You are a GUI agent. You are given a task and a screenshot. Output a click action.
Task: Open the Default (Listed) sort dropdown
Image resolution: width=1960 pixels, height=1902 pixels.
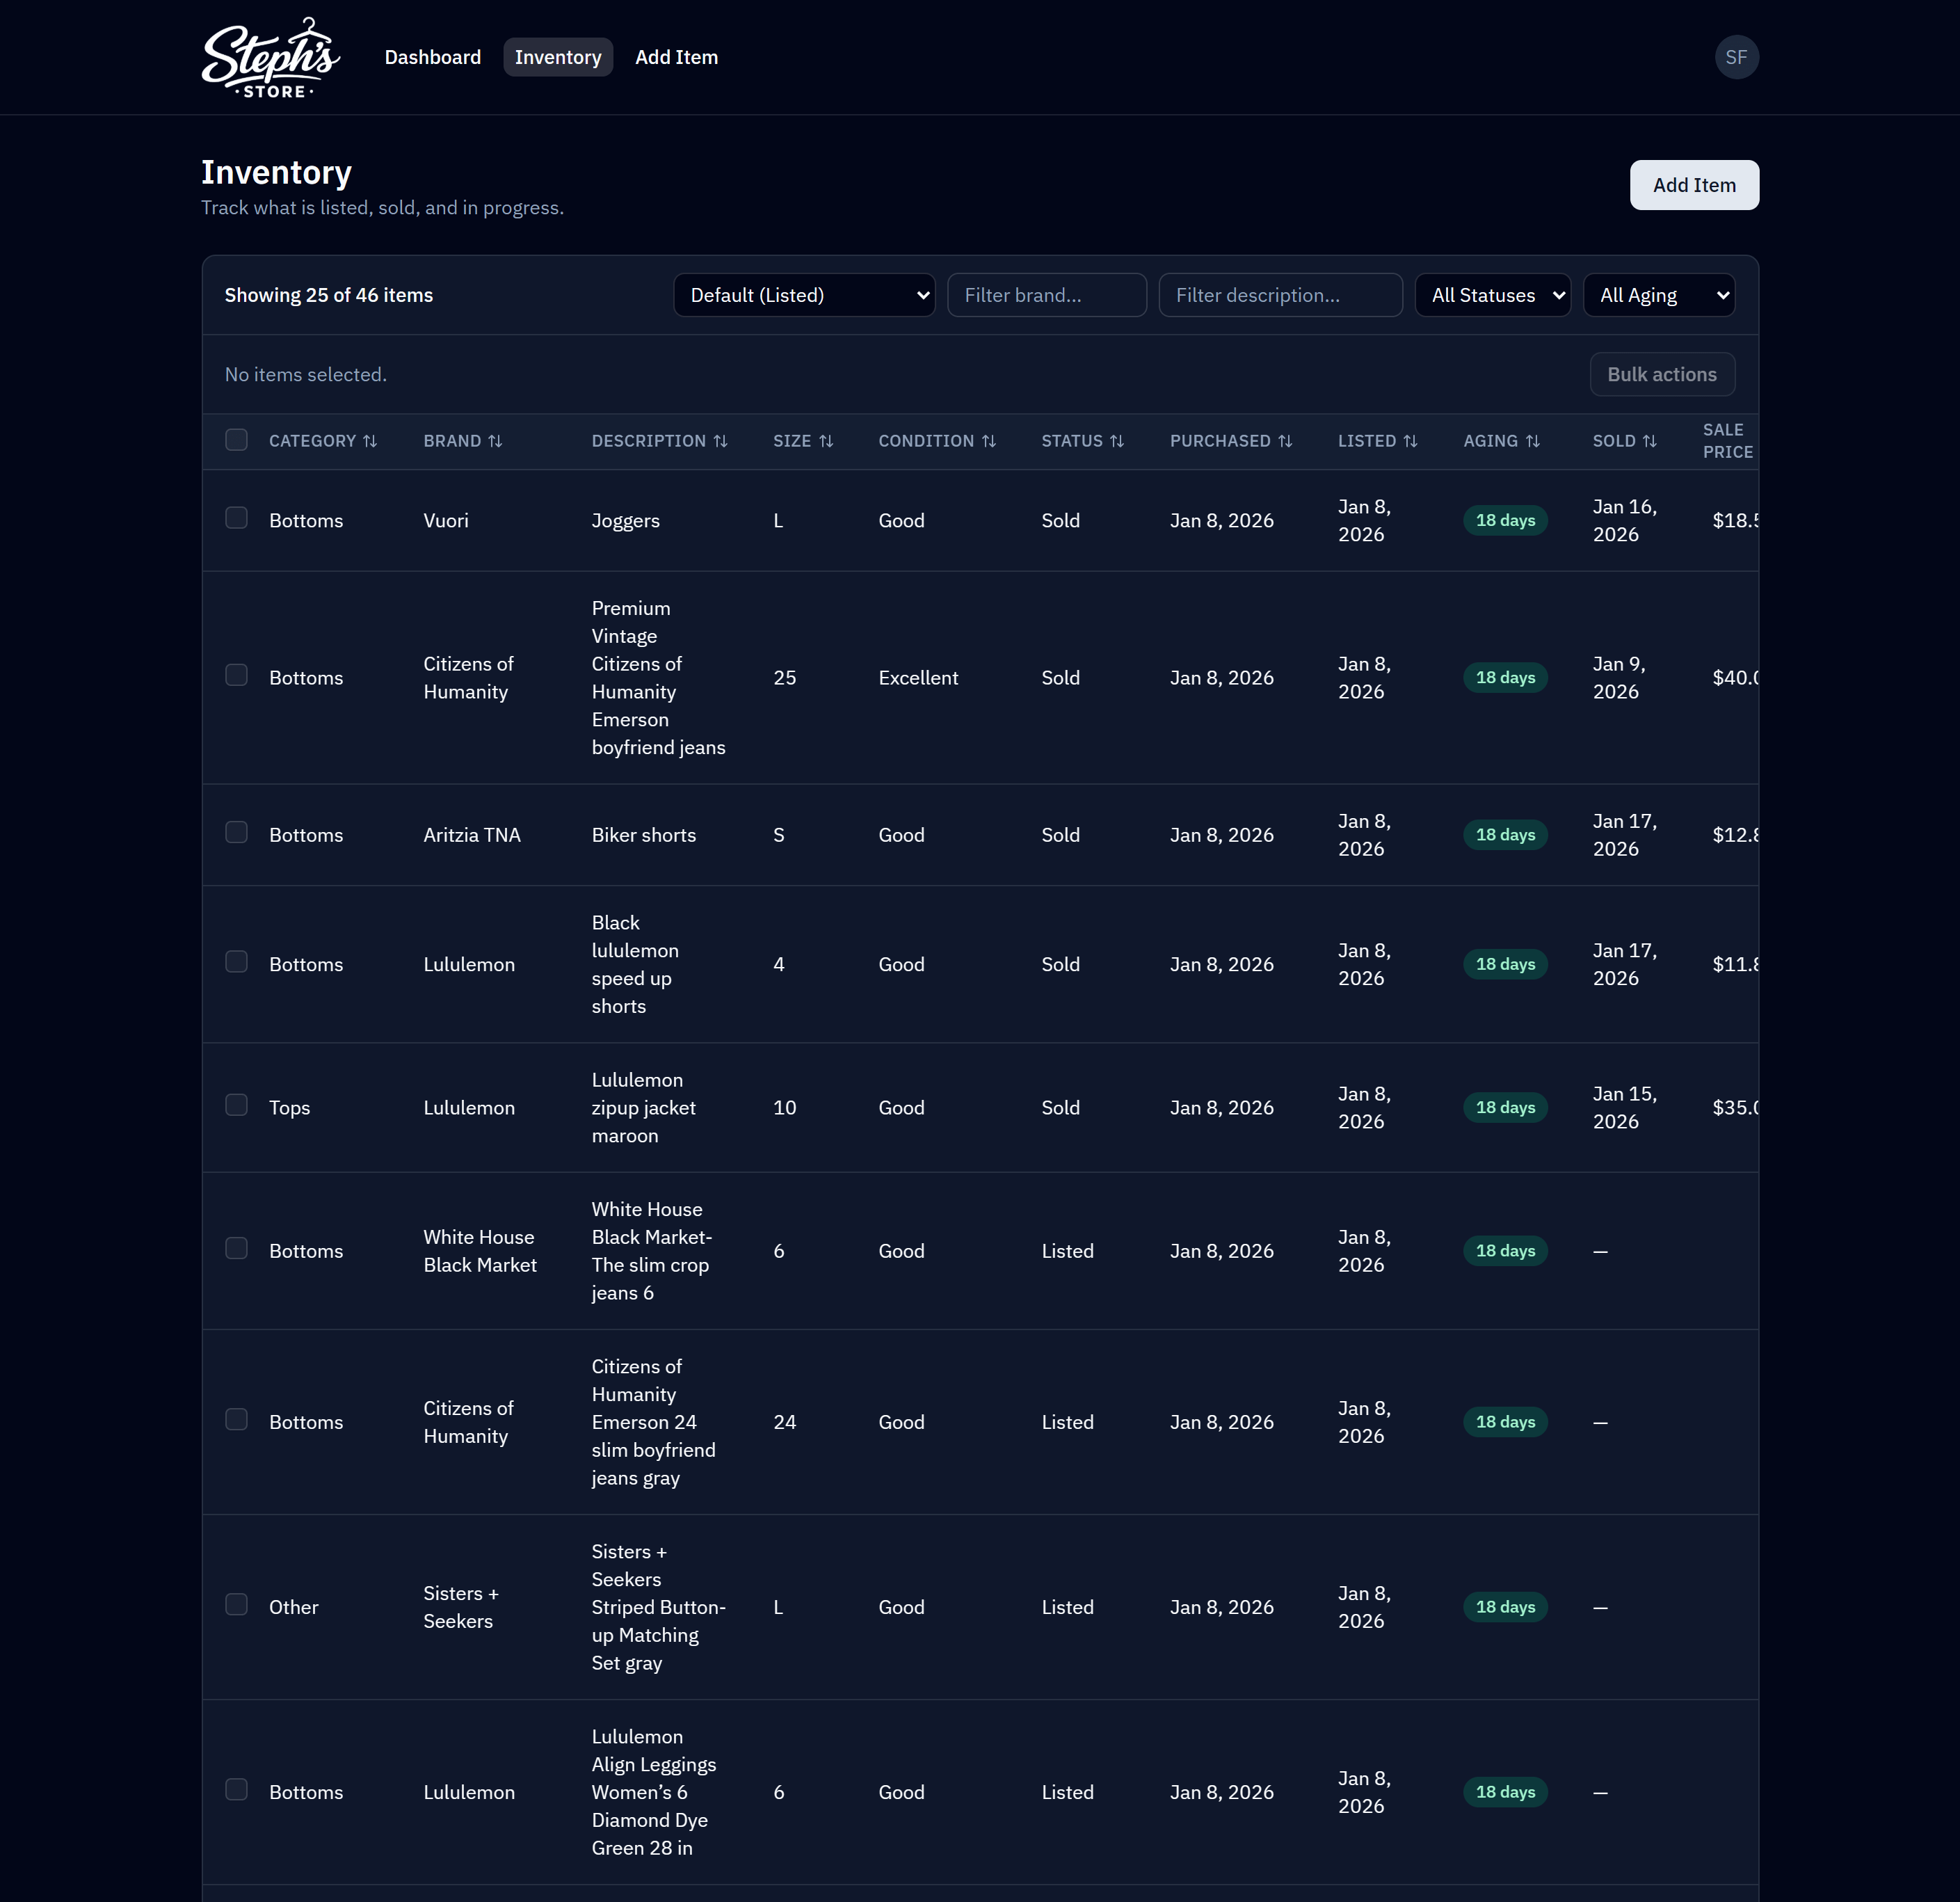[x=804, y=295]
